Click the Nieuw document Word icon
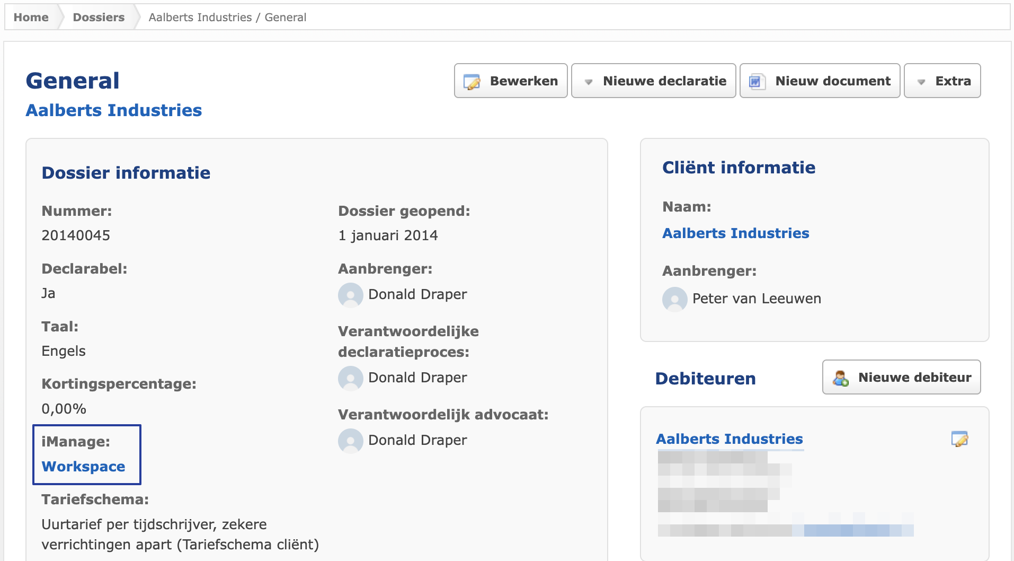Viewport: 1014px width, 561px height. point(757,82)
